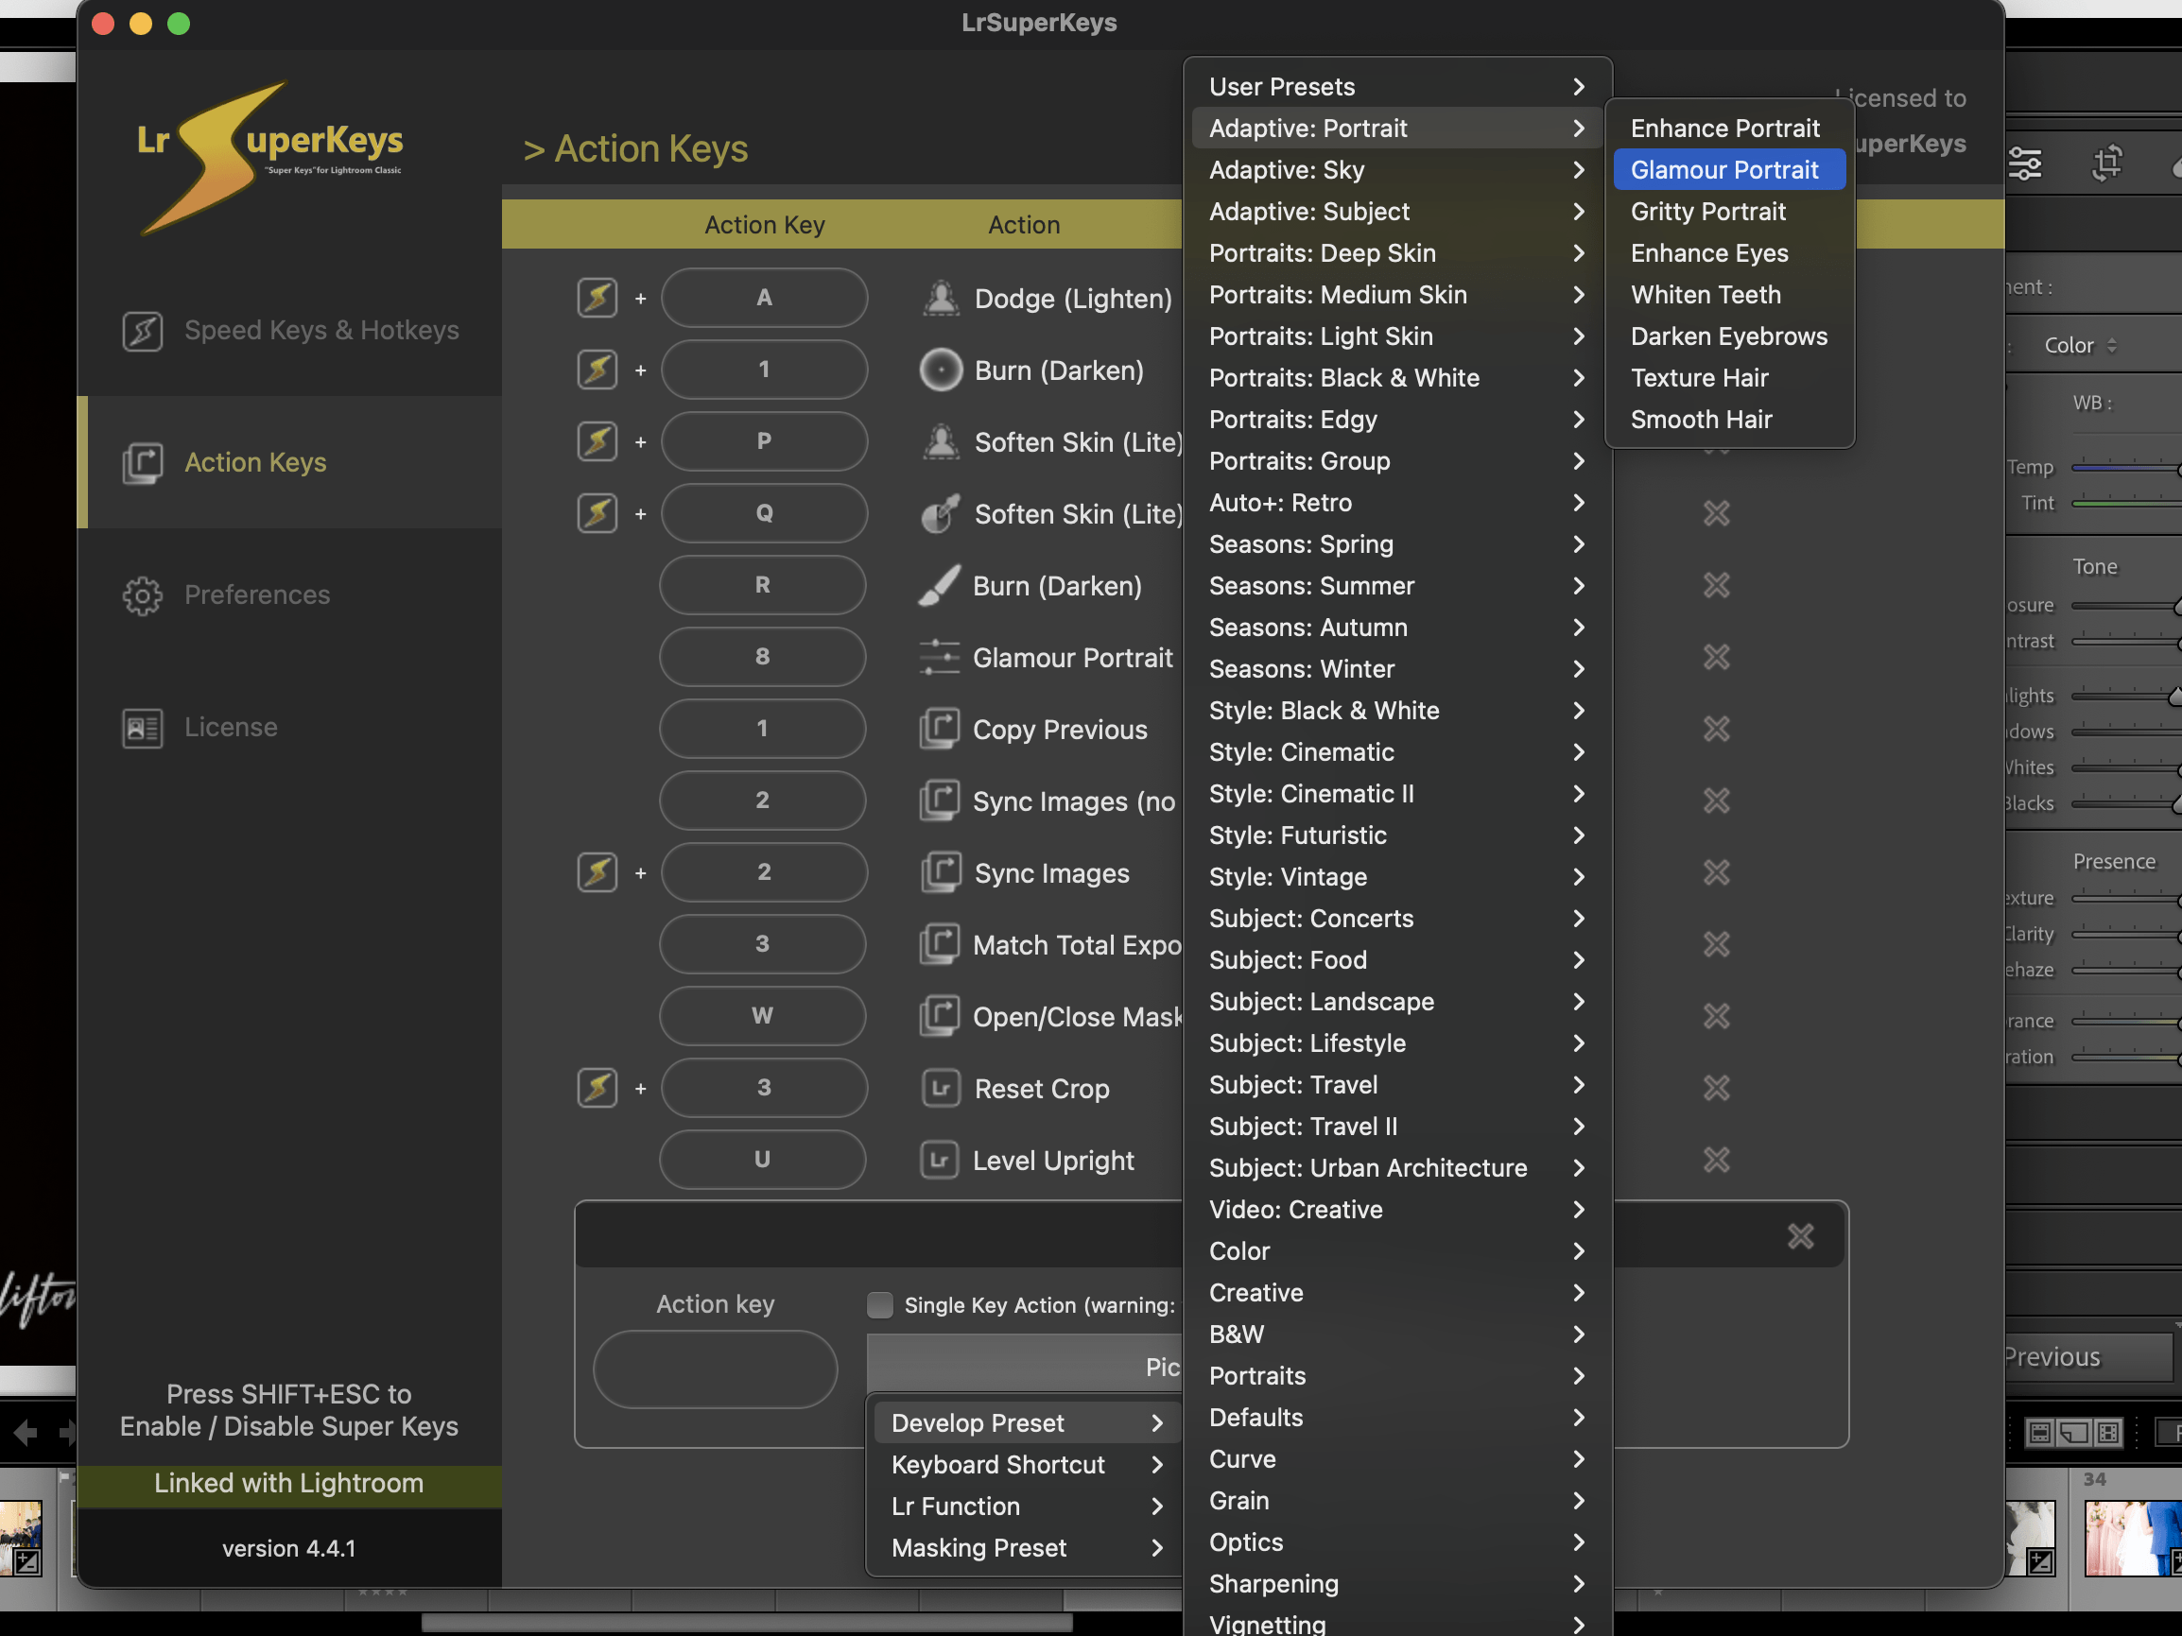Click the 8 action key button
This screenshot has height=1636, width=2182.
[763, 657]
